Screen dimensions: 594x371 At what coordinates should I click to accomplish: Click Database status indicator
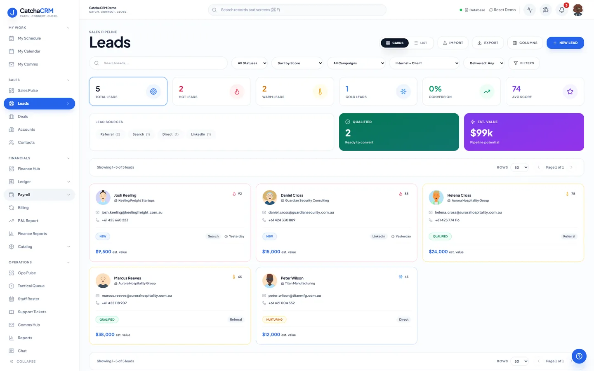pos(472,10)
